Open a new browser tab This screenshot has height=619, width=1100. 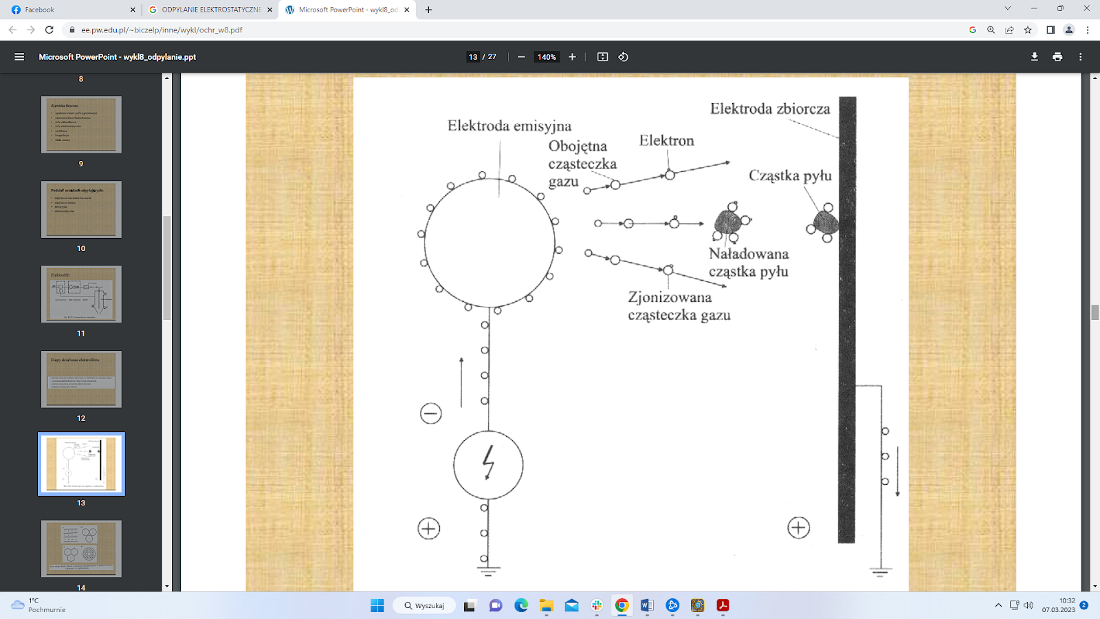tap(428, 10)
